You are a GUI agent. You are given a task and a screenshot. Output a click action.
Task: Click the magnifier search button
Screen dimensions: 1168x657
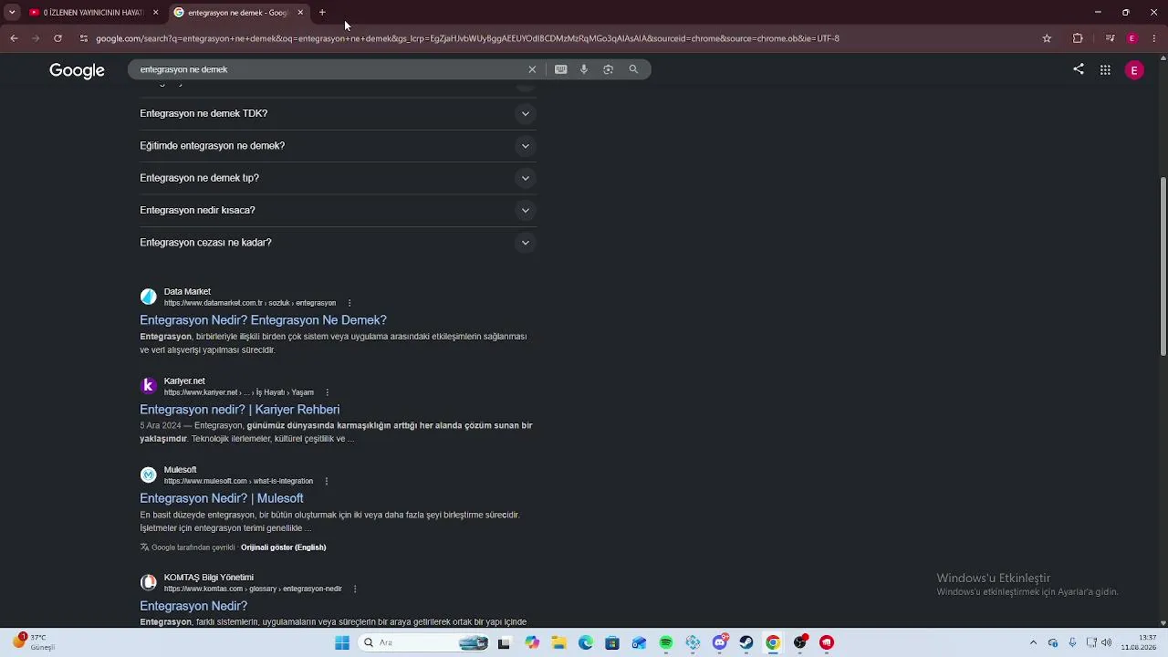(x=633, y=69)
